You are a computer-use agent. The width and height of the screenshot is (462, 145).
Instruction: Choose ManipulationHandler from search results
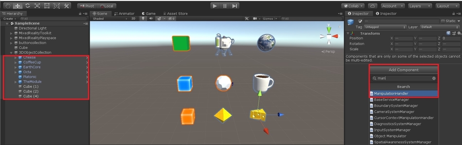(403, 93)
